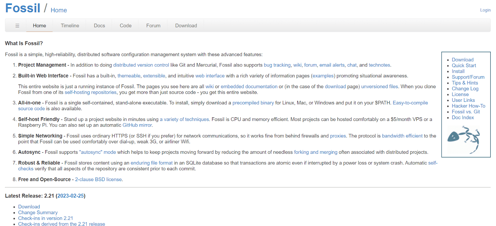Click the "Project Management" bold text

coord(42,65)
